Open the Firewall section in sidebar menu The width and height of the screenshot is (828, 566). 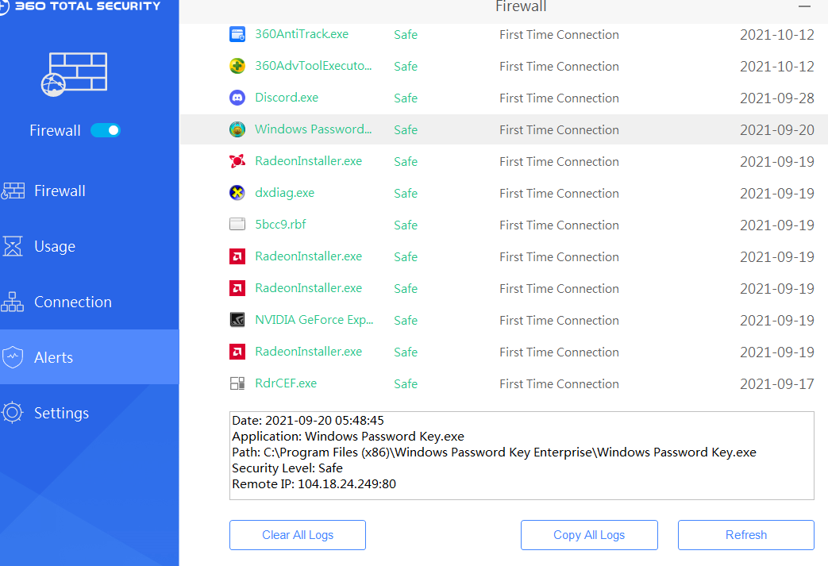[89, 191]
